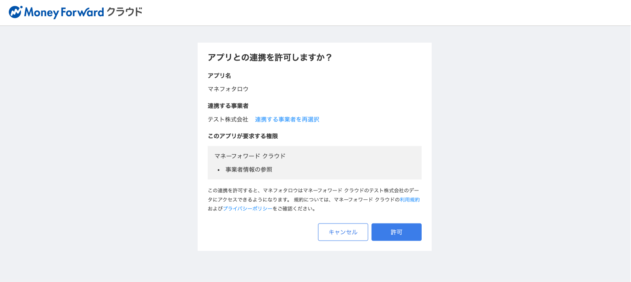
Task: Click the 許可 approval button
Action: point(396,232)
